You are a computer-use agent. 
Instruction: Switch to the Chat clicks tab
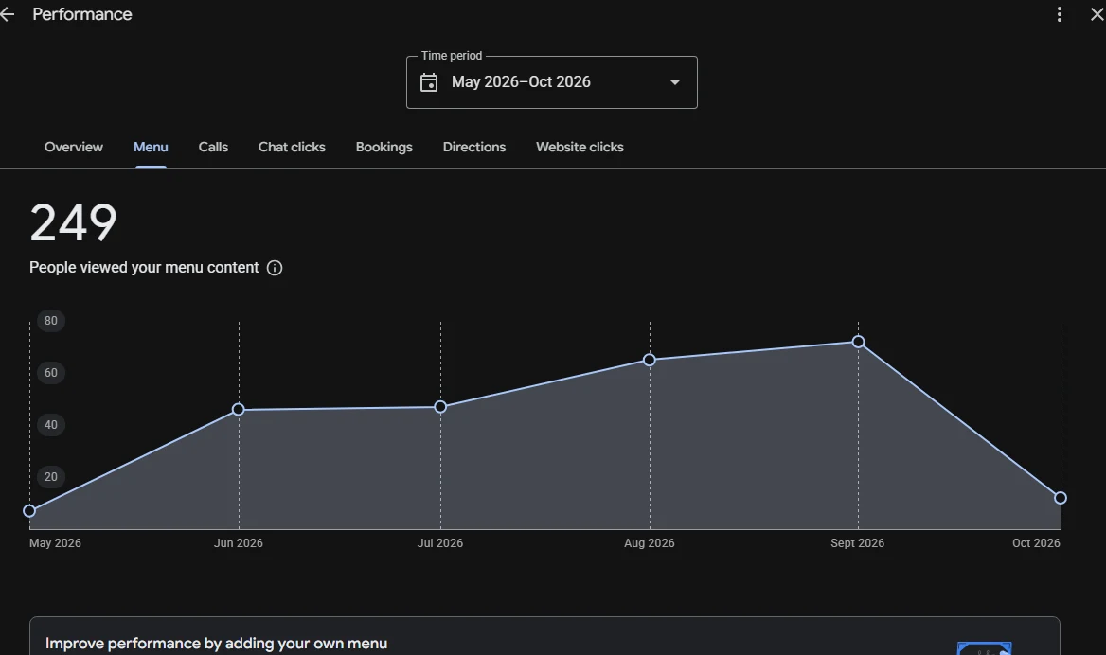(292, 147)
